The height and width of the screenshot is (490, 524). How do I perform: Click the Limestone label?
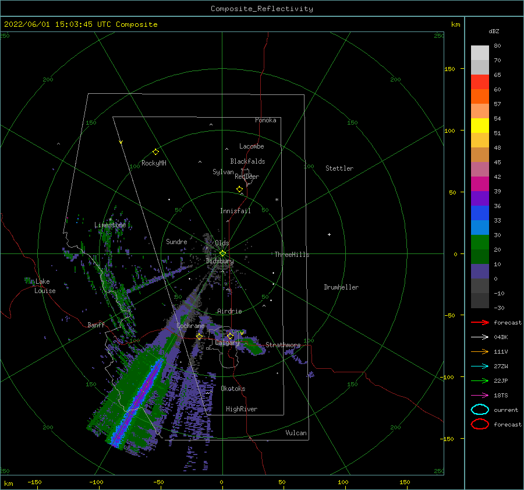[110, 225]
